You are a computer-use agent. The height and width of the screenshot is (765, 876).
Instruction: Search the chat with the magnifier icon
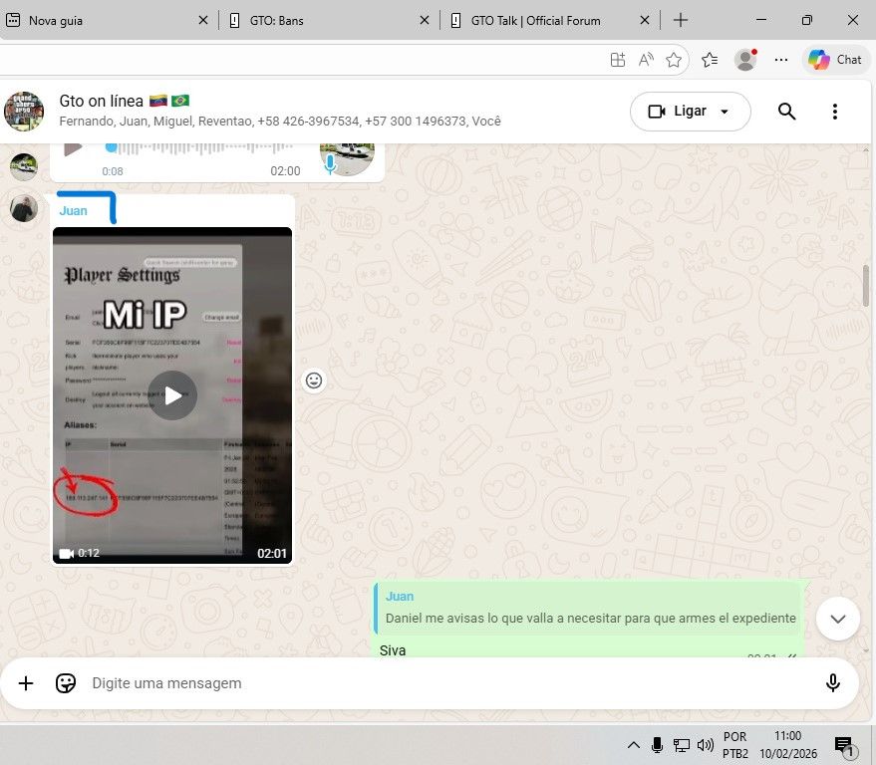pyautogui.click(x=786, y=112)
